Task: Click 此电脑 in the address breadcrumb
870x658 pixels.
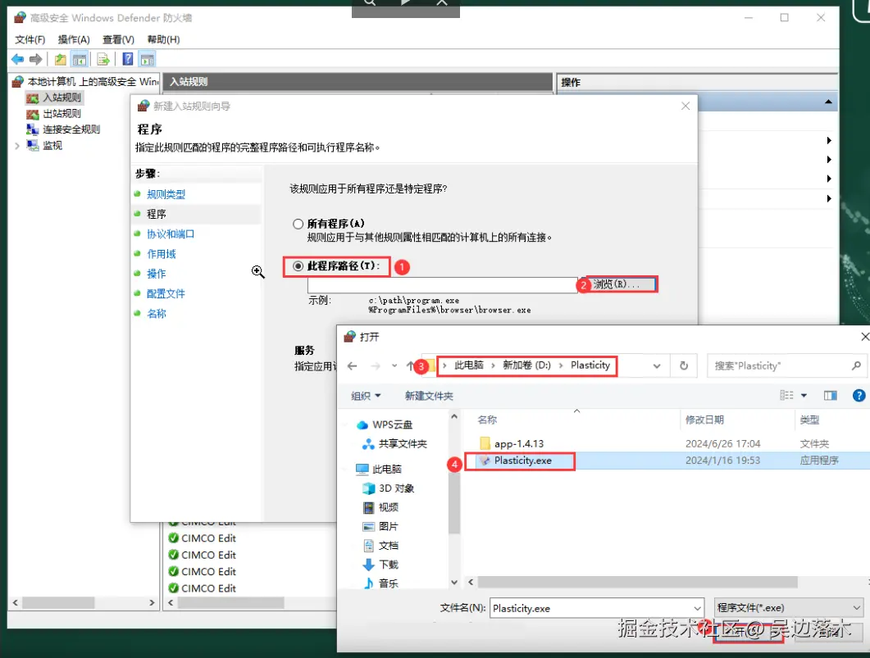Action: pos(469,365)
